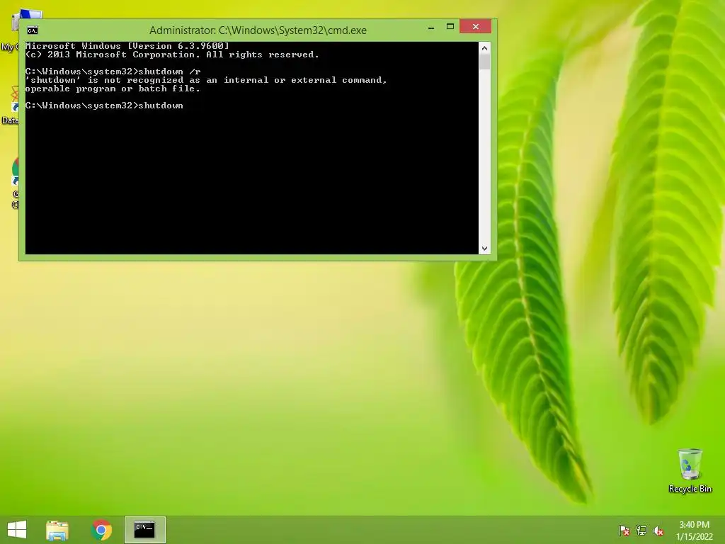Click the Microsoft Windows version line
Image resolution: width=725 pixels, height=544 pixels.
pyautogui.click(x=127, y=46)
